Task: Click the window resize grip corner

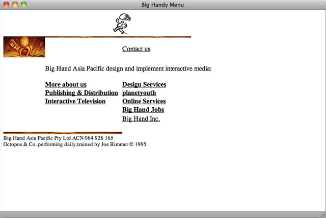Action: (323, 215)
